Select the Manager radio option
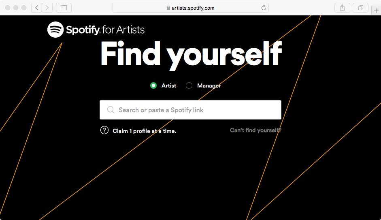381x220 pixels. [x=189, y=85]
